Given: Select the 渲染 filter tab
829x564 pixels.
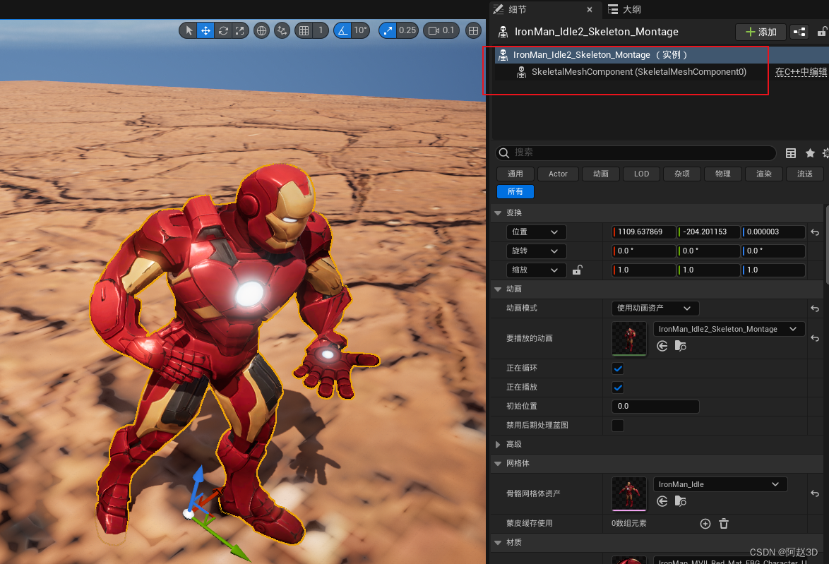Looking at the screenshot, I should pos(763,174).
